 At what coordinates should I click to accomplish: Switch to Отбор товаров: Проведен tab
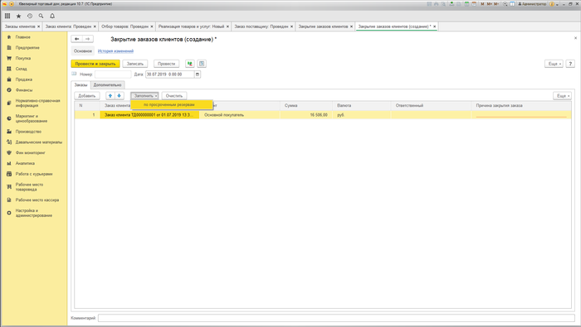tap(124, 26)
